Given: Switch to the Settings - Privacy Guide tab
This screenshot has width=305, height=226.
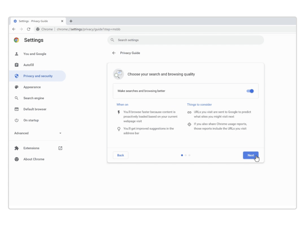Looking at the screenshot, I should [x=38, y=21].
